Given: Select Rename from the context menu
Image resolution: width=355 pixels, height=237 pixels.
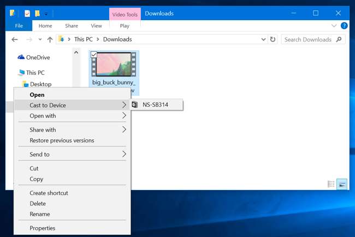Looking at the screenshot, I should point(40,214).
